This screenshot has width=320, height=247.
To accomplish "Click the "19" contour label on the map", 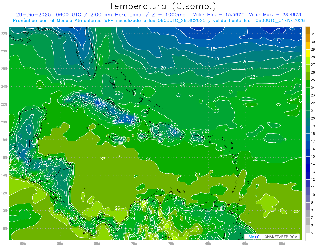I will (217, 59).
